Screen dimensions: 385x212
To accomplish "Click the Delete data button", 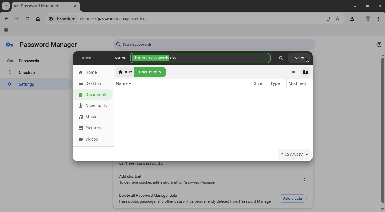I will 292,199.
